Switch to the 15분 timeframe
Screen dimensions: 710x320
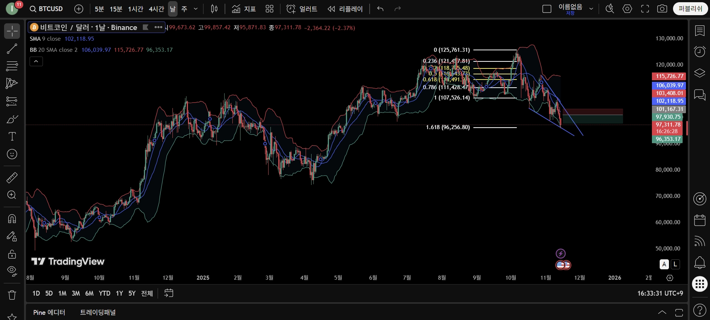point(116,9)
